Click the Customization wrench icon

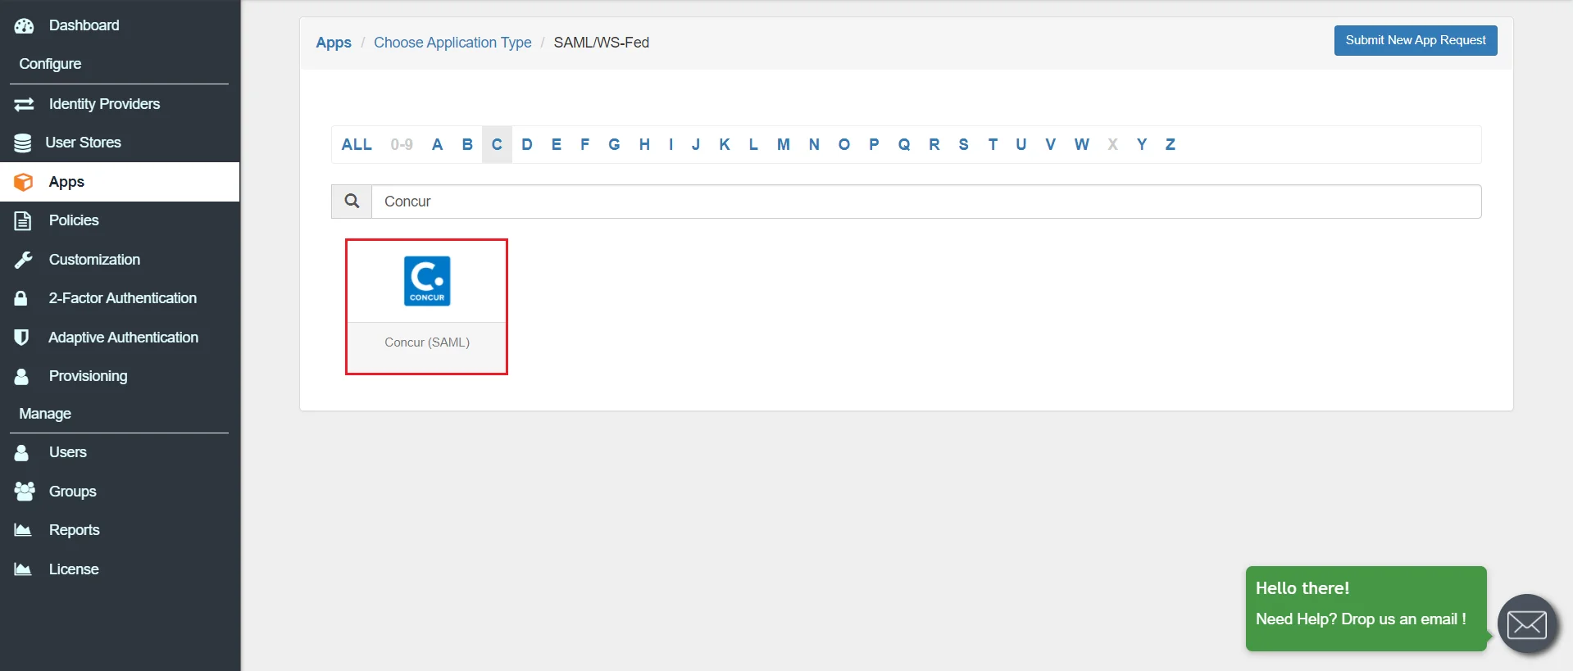coord(23,260)
